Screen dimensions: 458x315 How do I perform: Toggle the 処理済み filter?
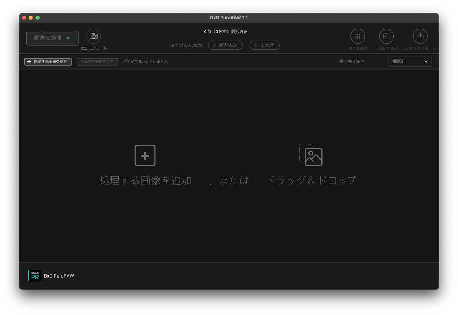225,45
